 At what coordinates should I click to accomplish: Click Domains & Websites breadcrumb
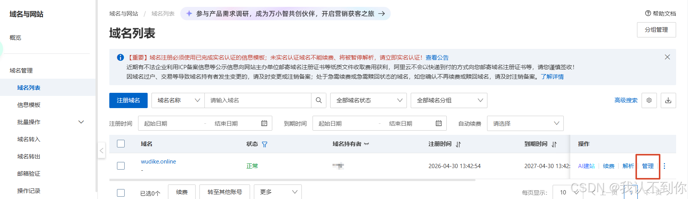point(123,14)
